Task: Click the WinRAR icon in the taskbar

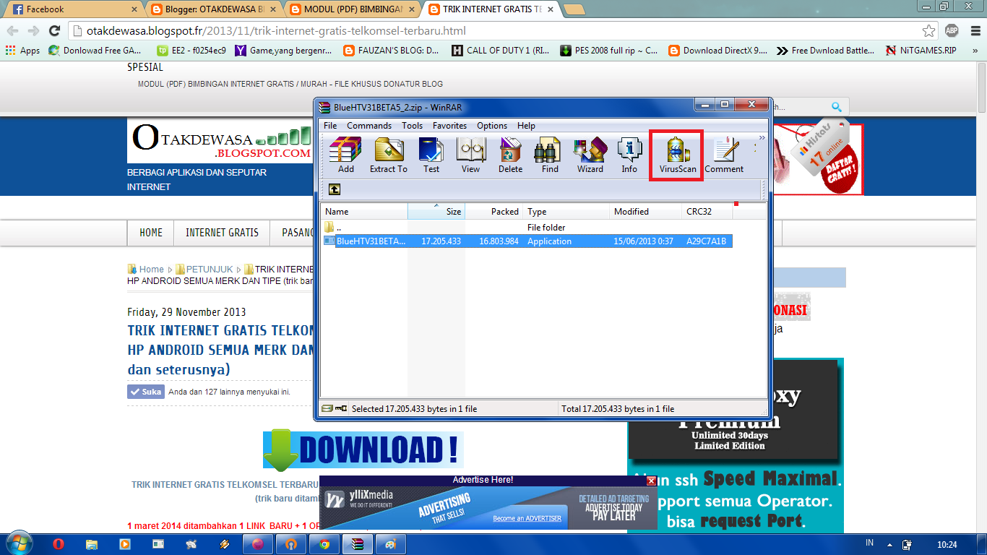Action: pyautogui.click(x=358, y=543)
